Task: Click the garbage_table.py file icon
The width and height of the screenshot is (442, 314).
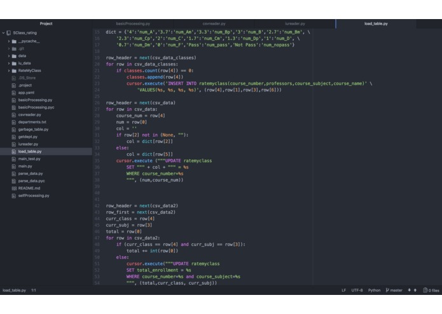Action: [x=13, y=130]
